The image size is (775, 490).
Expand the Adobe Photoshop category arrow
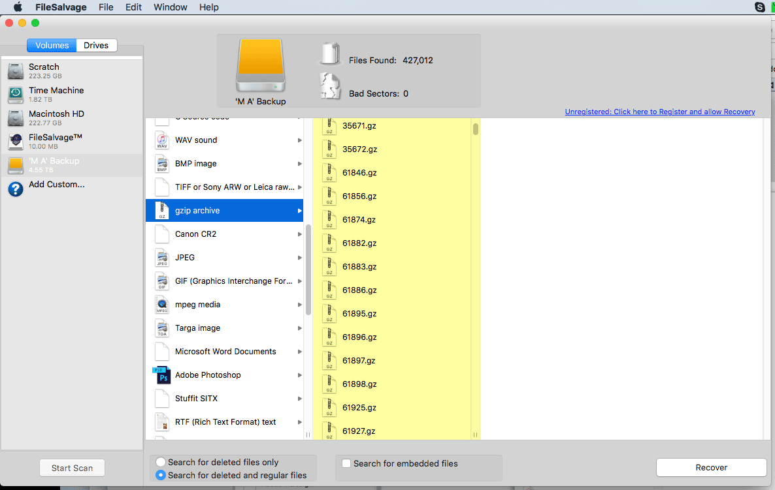tap(299, 375)
